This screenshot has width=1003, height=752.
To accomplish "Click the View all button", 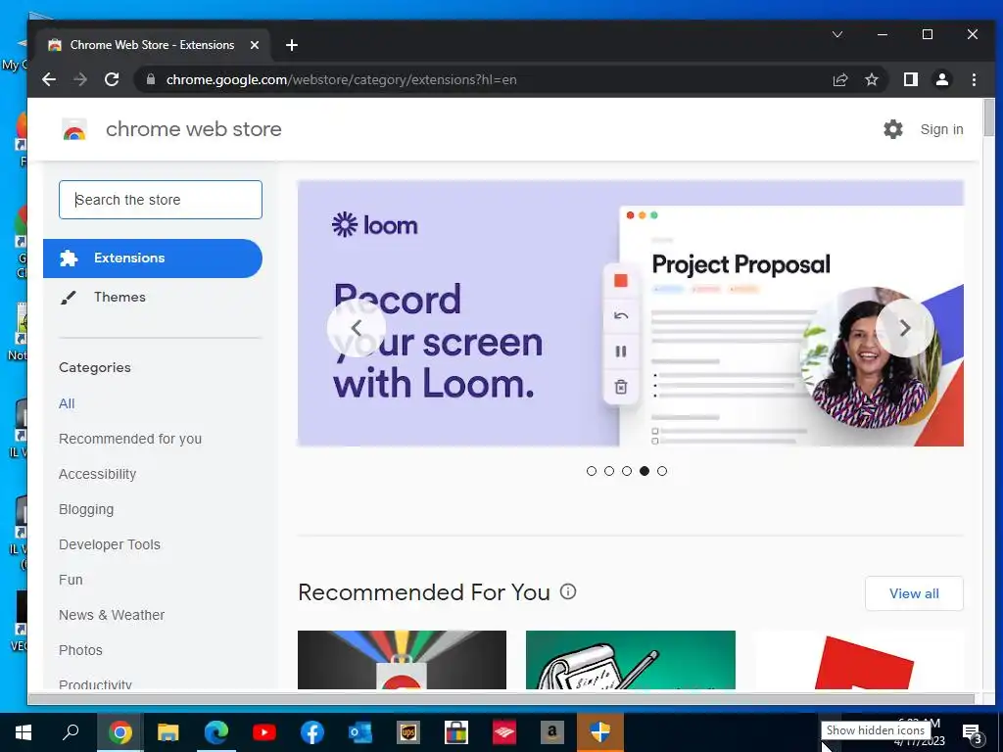I will click(x=914, y=593).
